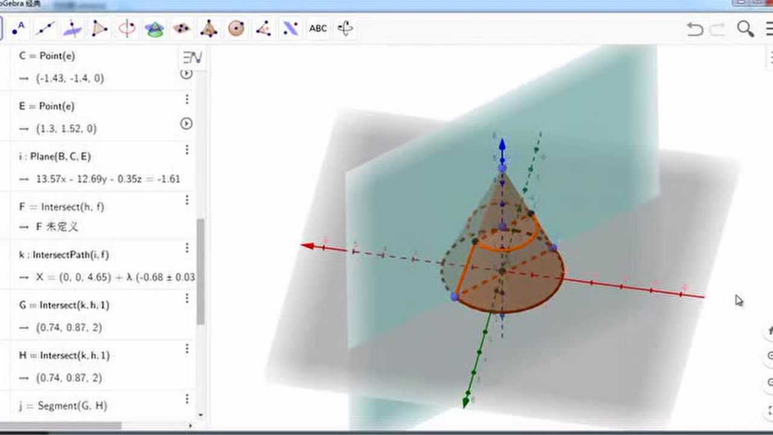Select the Polygon tool
The width and height of the screenshot is (773, 435).
pyautogui.click(x=100, y=28)
